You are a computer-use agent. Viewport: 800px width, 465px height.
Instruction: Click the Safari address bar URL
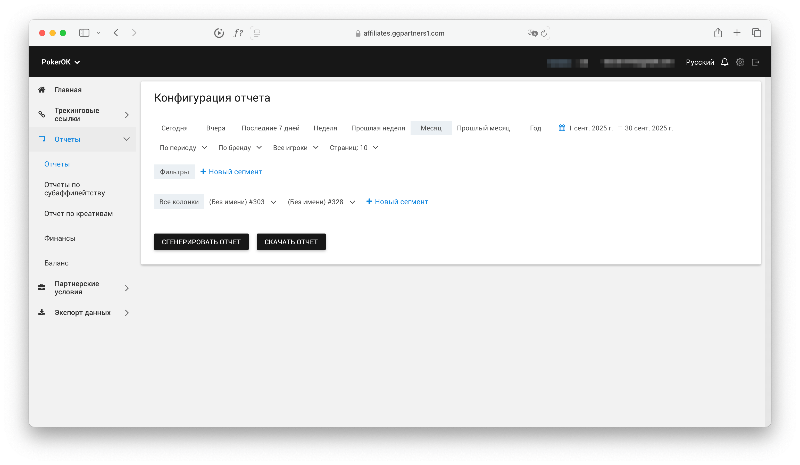point(404,33)
